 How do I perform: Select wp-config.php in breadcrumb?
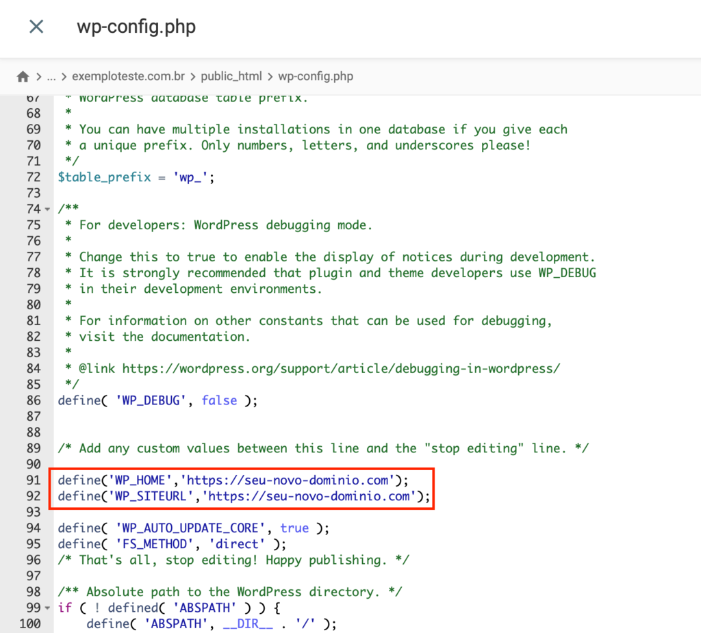coord(316,77)
